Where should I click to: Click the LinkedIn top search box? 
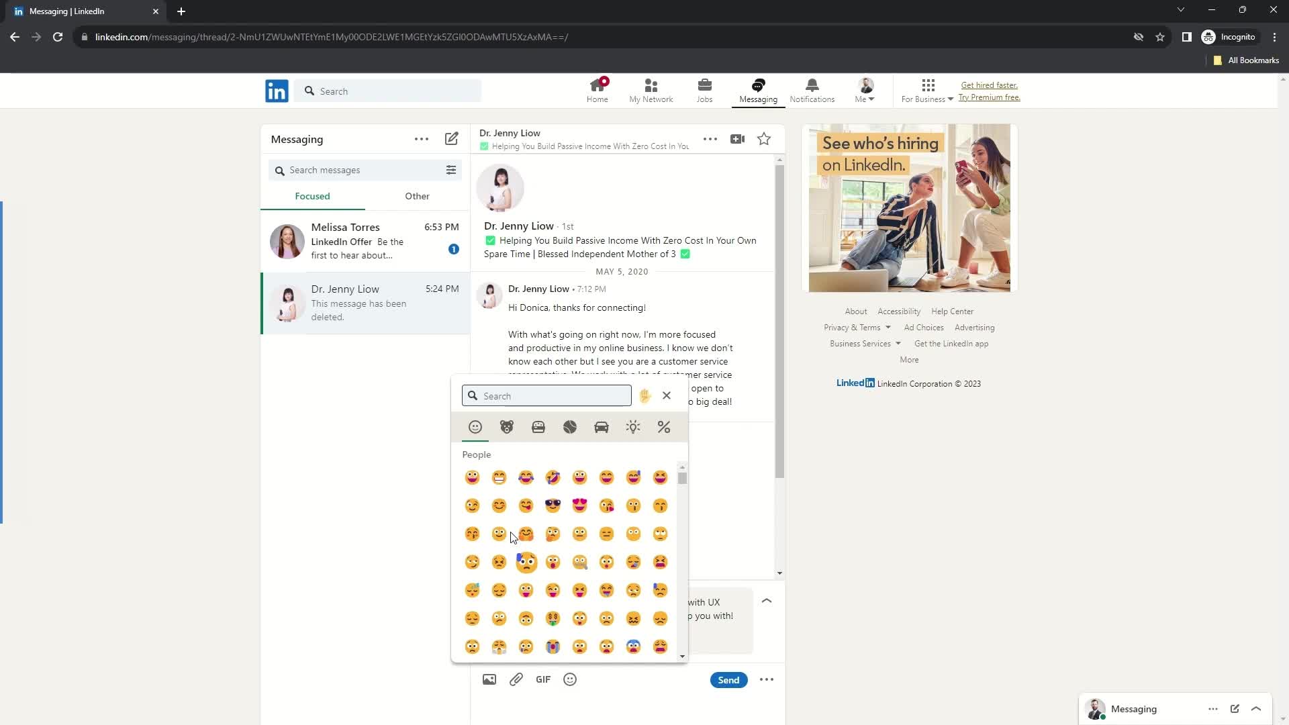pos(387,91)
